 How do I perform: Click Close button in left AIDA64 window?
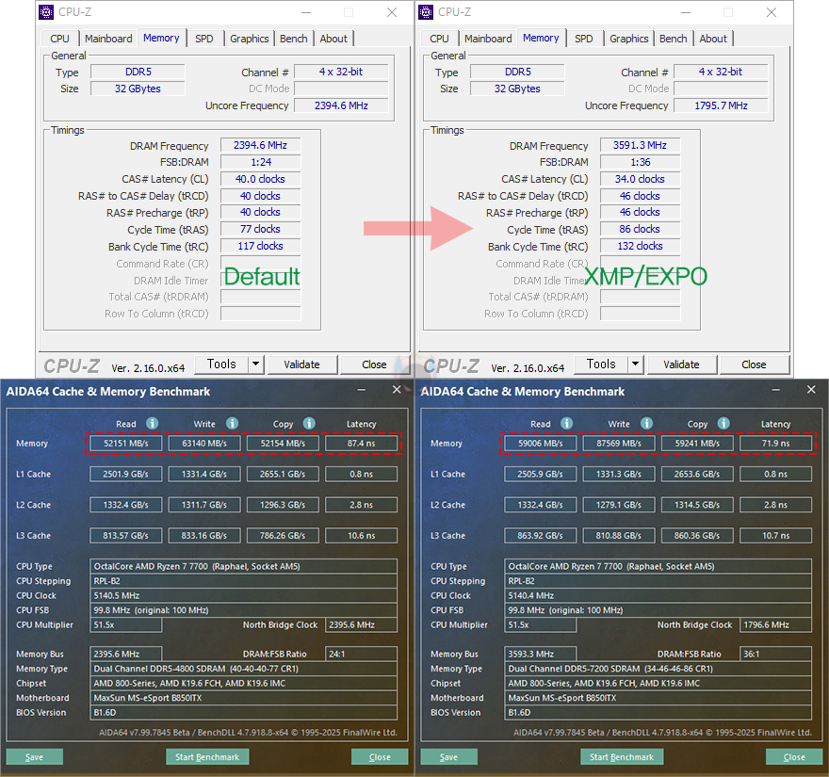click(380, 756)
